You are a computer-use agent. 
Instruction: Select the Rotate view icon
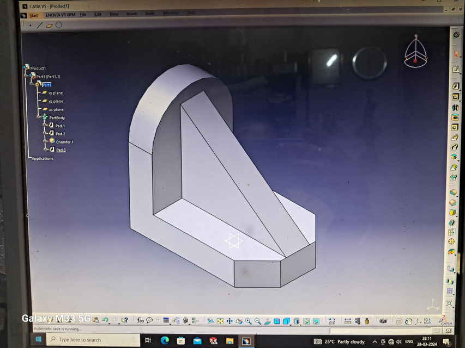click(239, 320)
